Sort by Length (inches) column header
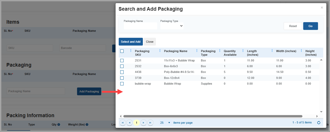330x132 pixels. point(253,53)
